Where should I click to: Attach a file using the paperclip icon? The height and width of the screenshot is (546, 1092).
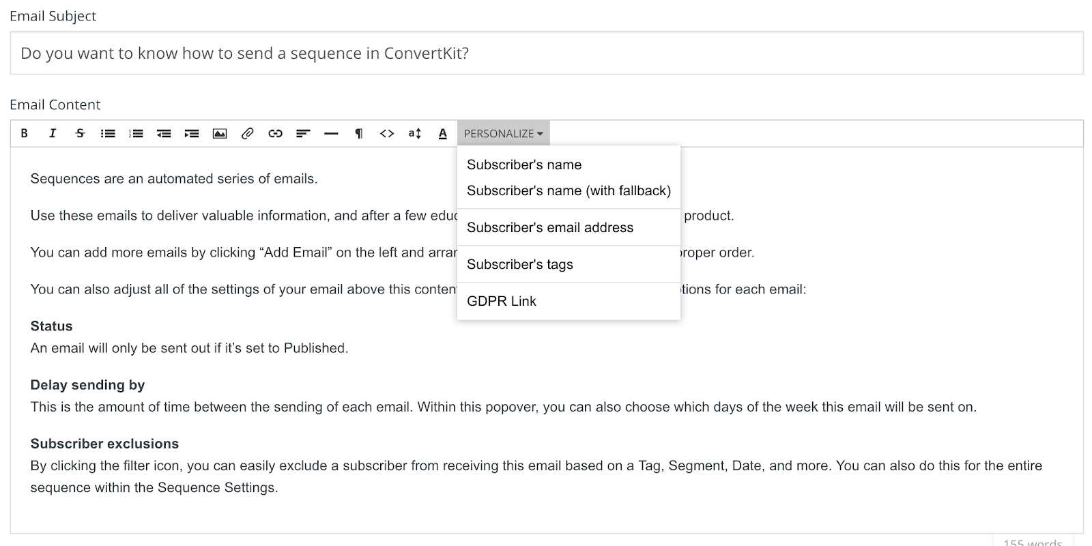coord(248,134)
